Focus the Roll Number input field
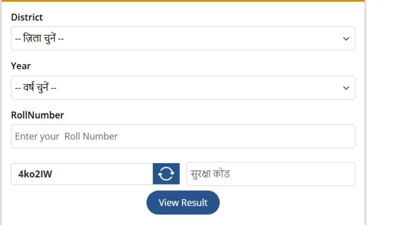The width and height of the screenshot is (400, 225). [x=183, y=136]
